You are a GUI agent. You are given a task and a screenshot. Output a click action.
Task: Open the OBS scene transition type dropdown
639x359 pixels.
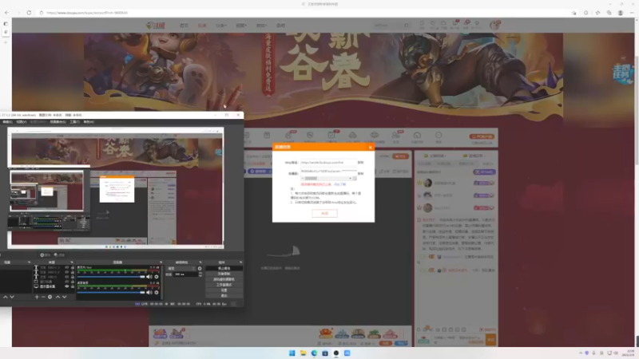pyautogui.click(x=182, y=269)
